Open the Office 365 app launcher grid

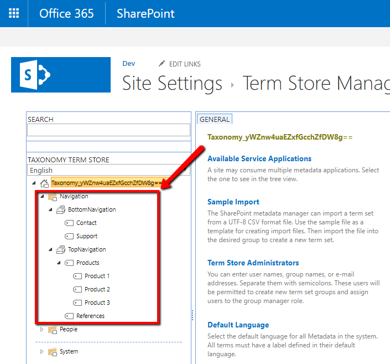tap(14, 13)
